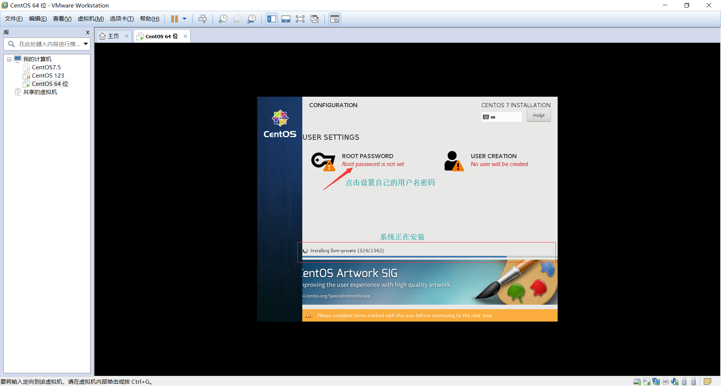Enter full screen mode icon
Screen dimensions: 721x386
300,19
